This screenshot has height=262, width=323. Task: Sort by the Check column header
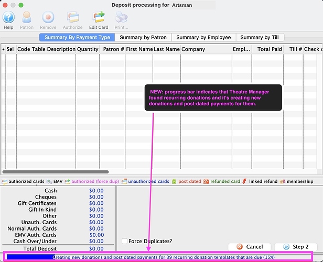click(x=313, y=49)
